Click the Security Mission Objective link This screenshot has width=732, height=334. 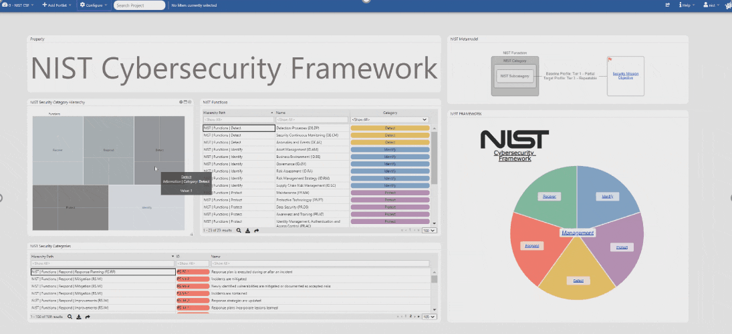pyautogui.click(x=625, y=76)
